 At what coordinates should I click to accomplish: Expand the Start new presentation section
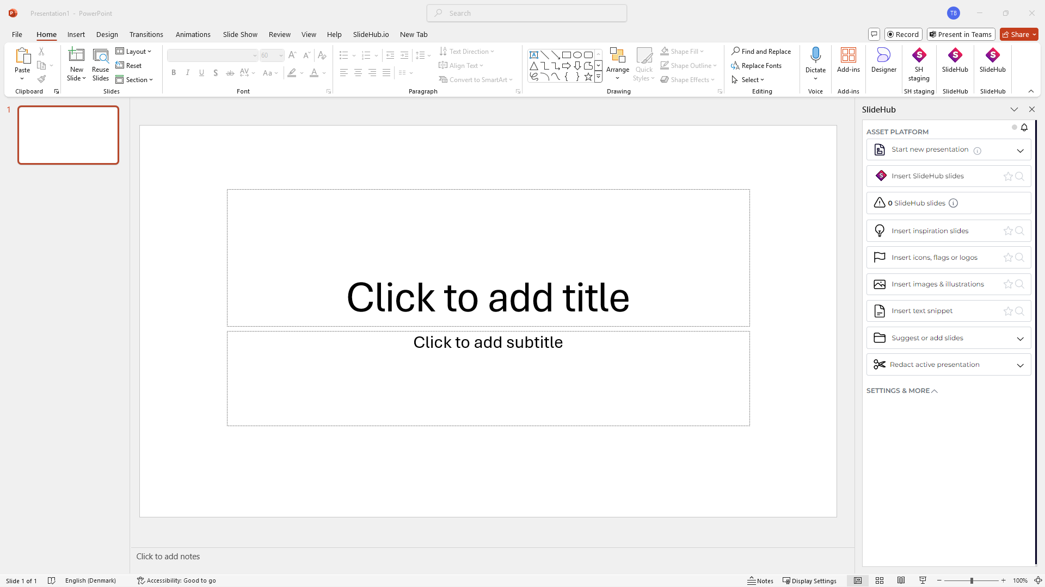[1020, 151]
